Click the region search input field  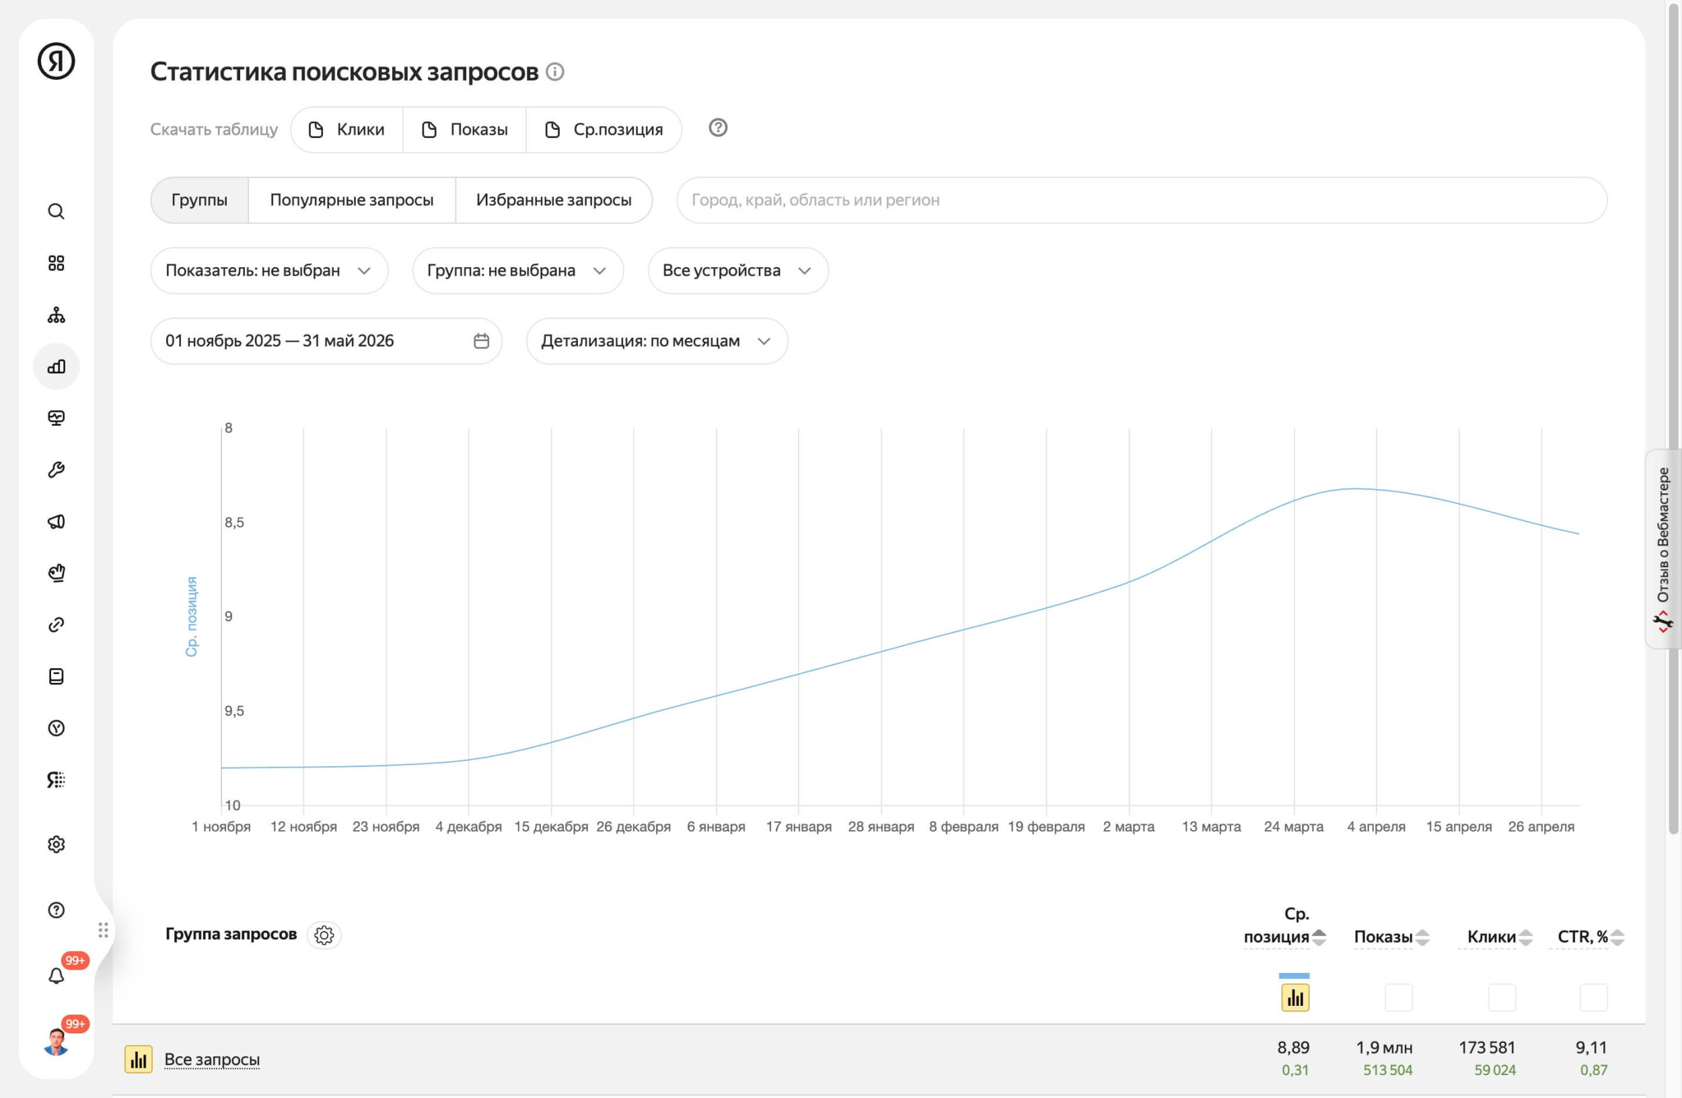(1142, 200)
